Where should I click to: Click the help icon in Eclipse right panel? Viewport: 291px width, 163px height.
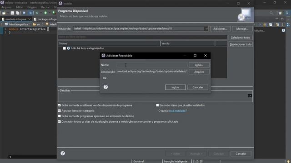(283, 30)
